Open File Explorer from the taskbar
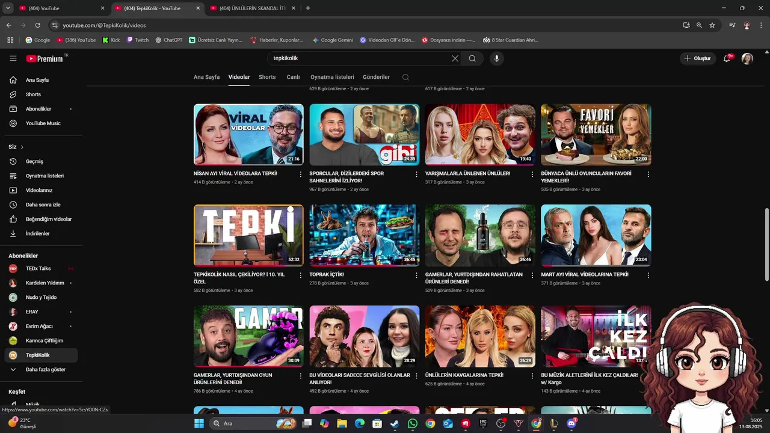This screenshot has width=770, height=433. [342, 423]
